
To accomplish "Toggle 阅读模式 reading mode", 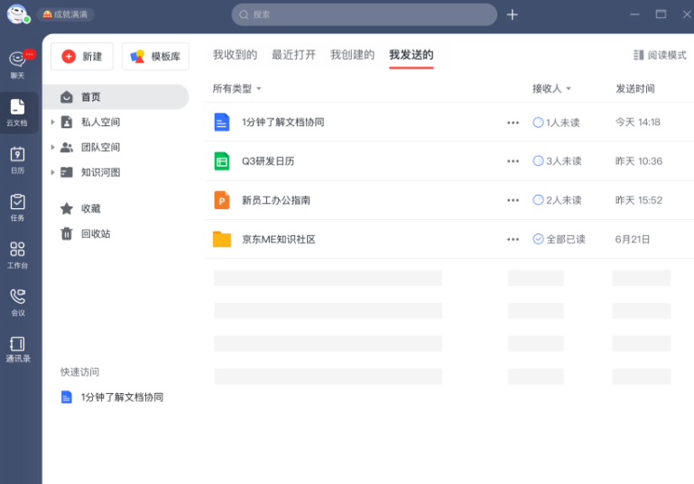I will 660,55.
